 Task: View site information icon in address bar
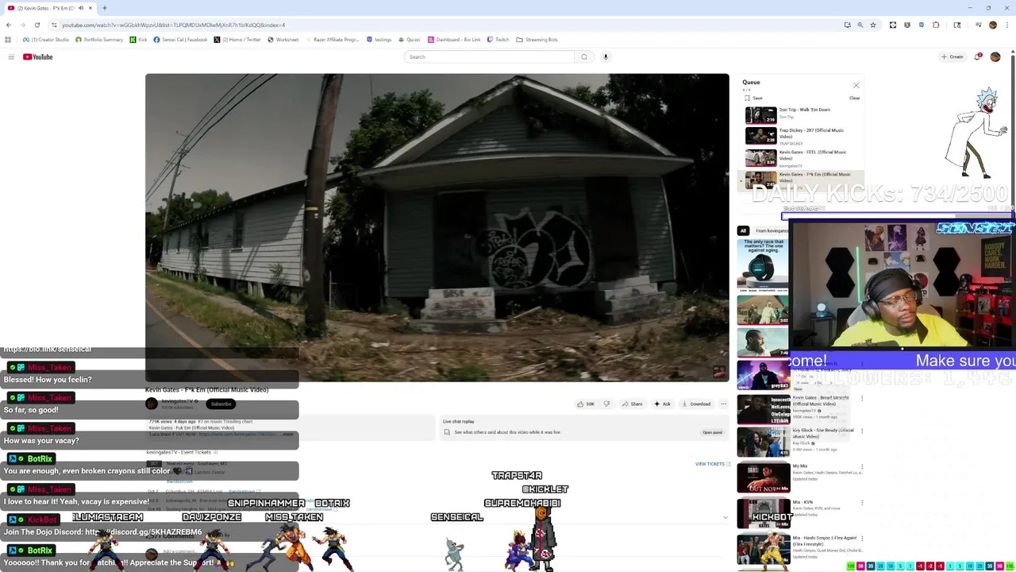coord(54,25)
